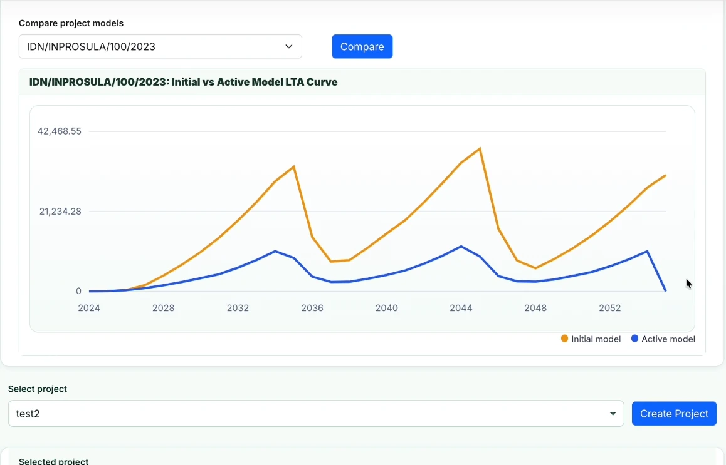Open the Select project dropdown showing test2

[316, 414]
